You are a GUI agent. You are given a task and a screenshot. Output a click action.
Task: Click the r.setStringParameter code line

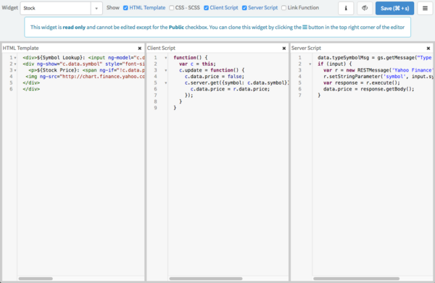click(378, 77)
